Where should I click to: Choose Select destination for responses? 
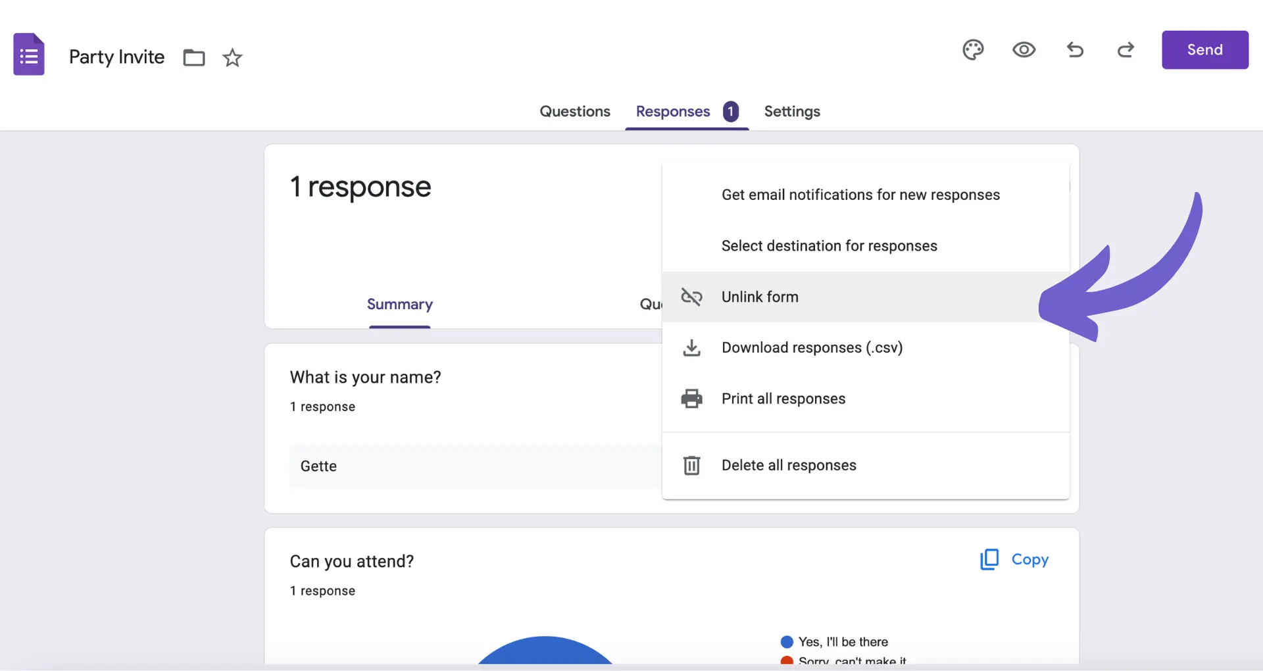pos(866,246)
